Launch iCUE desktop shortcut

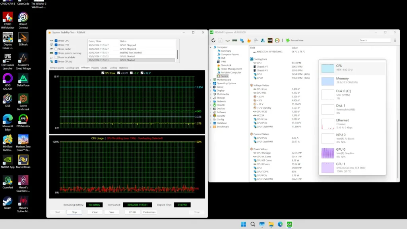[x=8, y=101]
